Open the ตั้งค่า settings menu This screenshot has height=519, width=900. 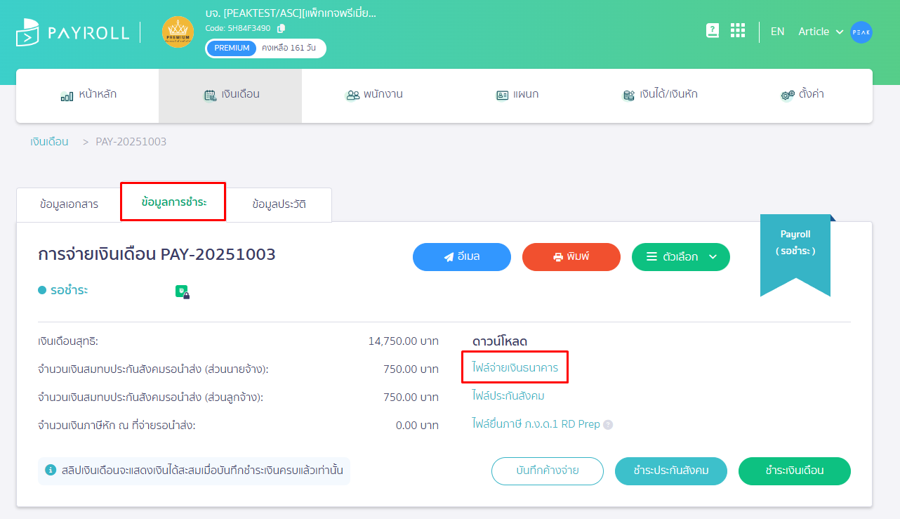(801, 95)
